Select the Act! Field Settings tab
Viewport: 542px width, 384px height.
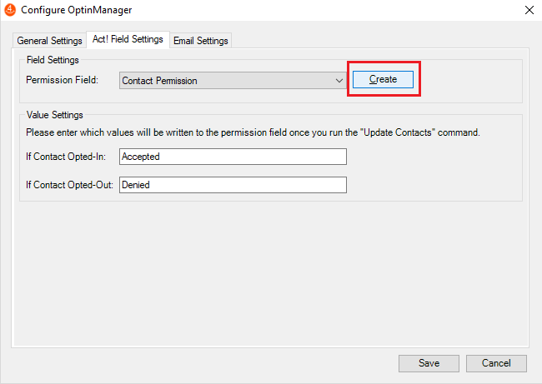tap(128, 39)
